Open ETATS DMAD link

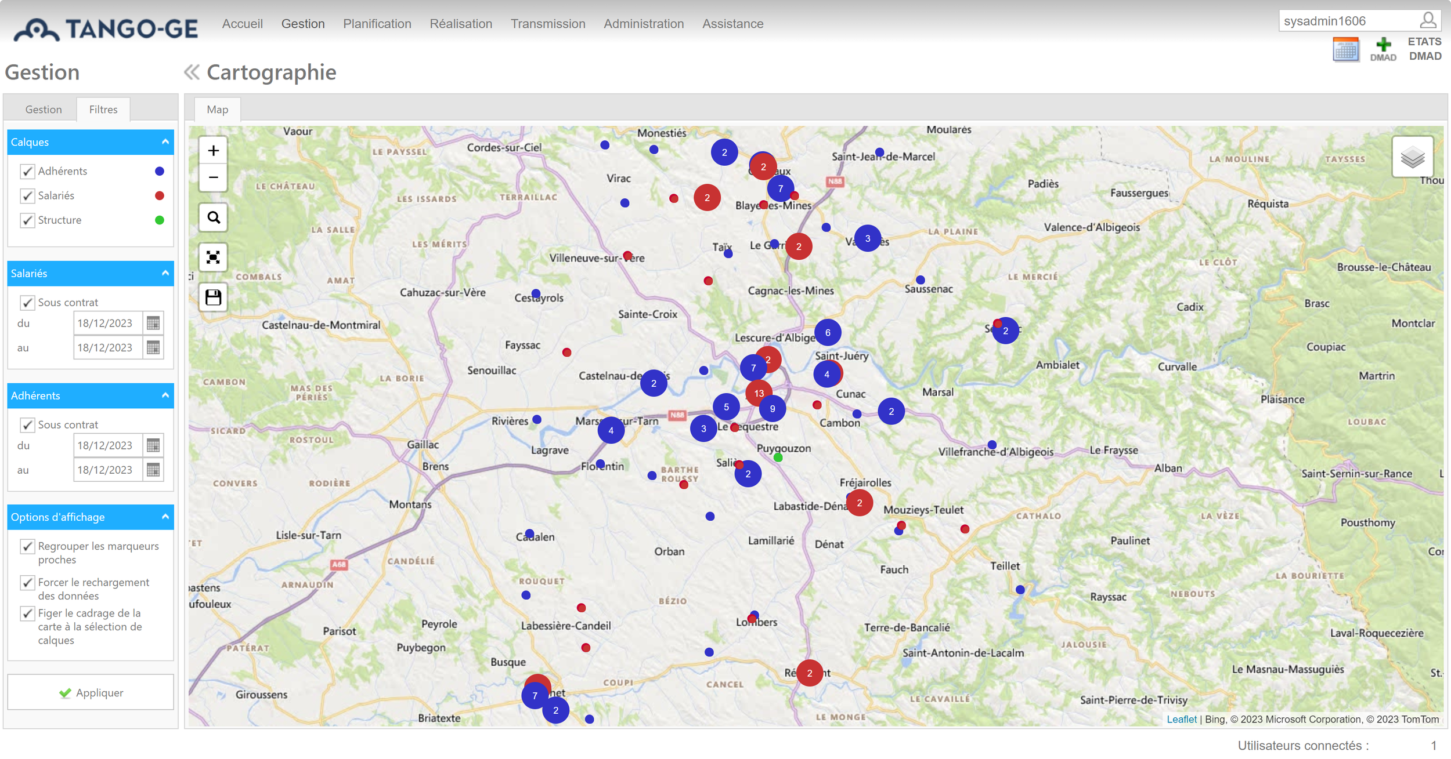tap(1425, 49)
